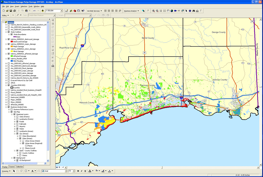Open the Find binoculars tool
The image size is (263, 177).
(x=193, y=11)
